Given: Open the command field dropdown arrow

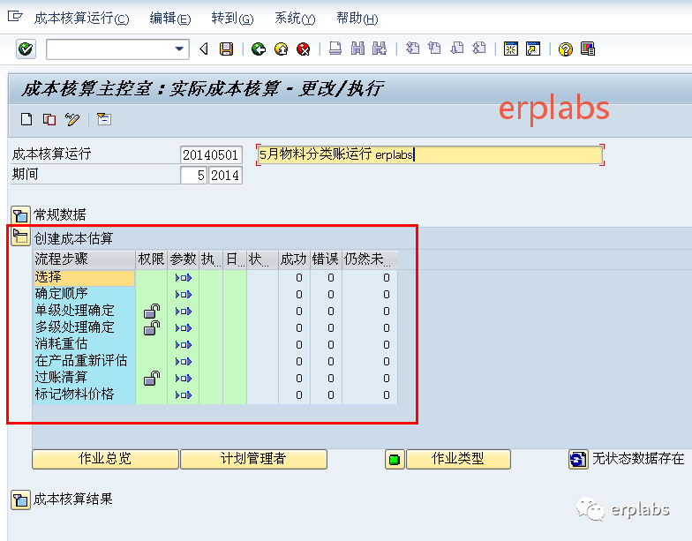Looking at the screenshot, I should pyautogui.click(x=179, y=49).
